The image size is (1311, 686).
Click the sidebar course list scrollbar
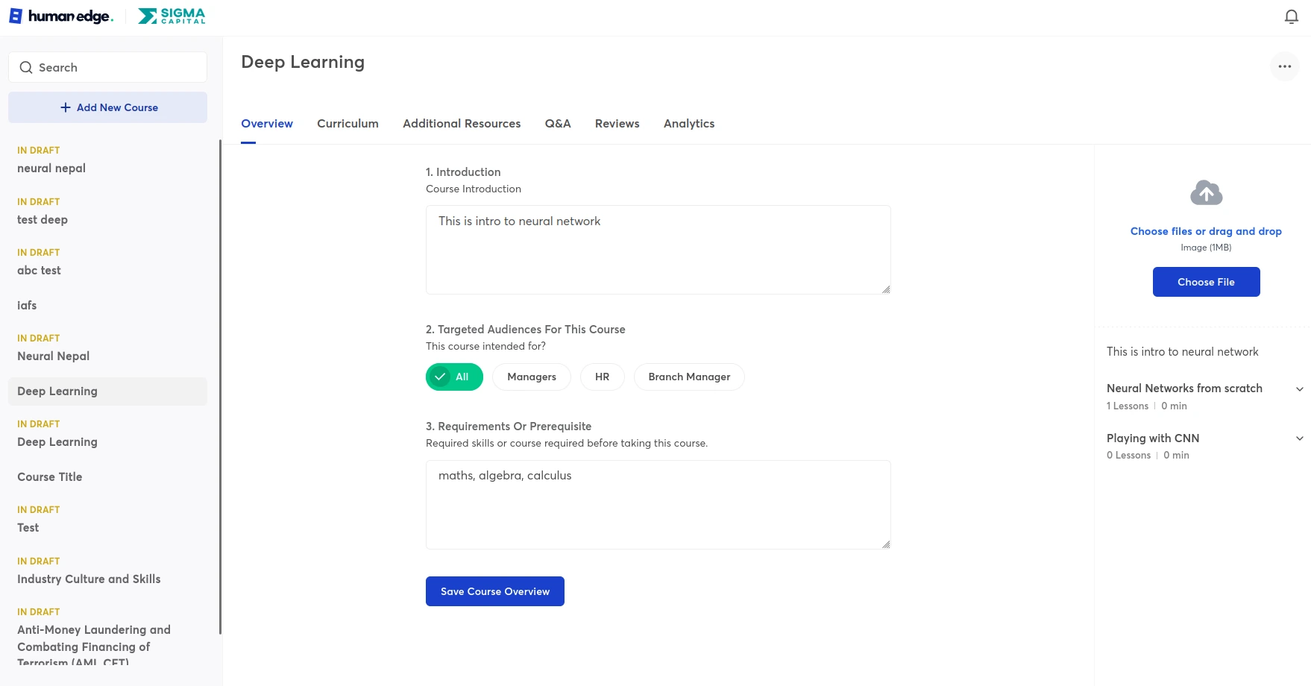point(220,386)
